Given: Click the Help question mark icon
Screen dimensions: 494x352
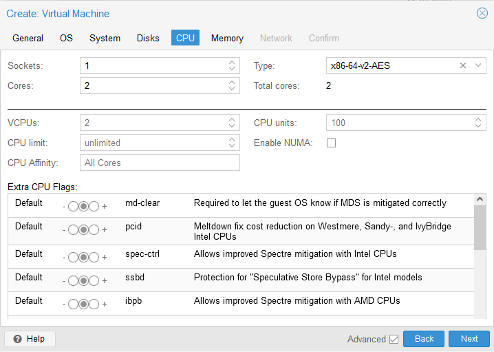Looking at the screenshot, I should pyautogui.click(x=18, y=339).
